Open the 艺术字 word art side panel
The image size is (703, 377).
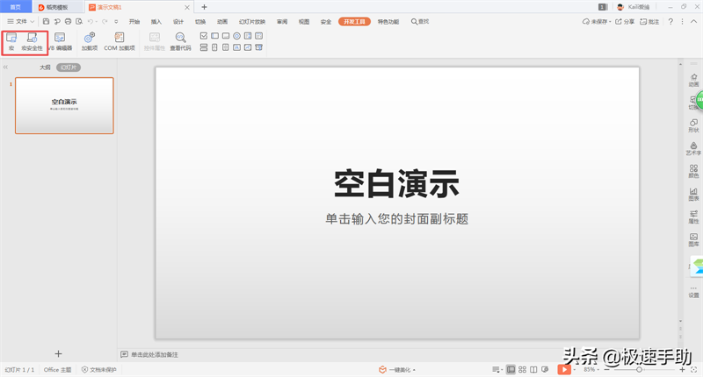[693, 146]
